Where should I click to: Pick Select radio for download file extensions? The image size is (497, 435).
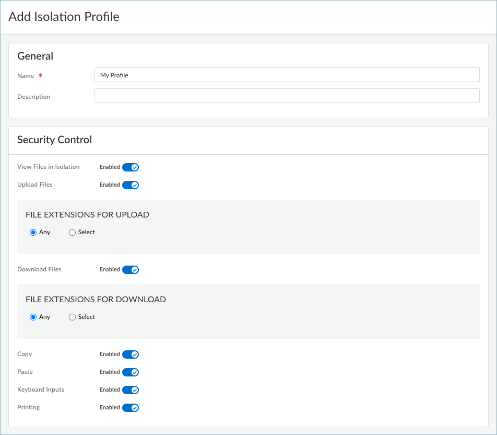[73, 317]
